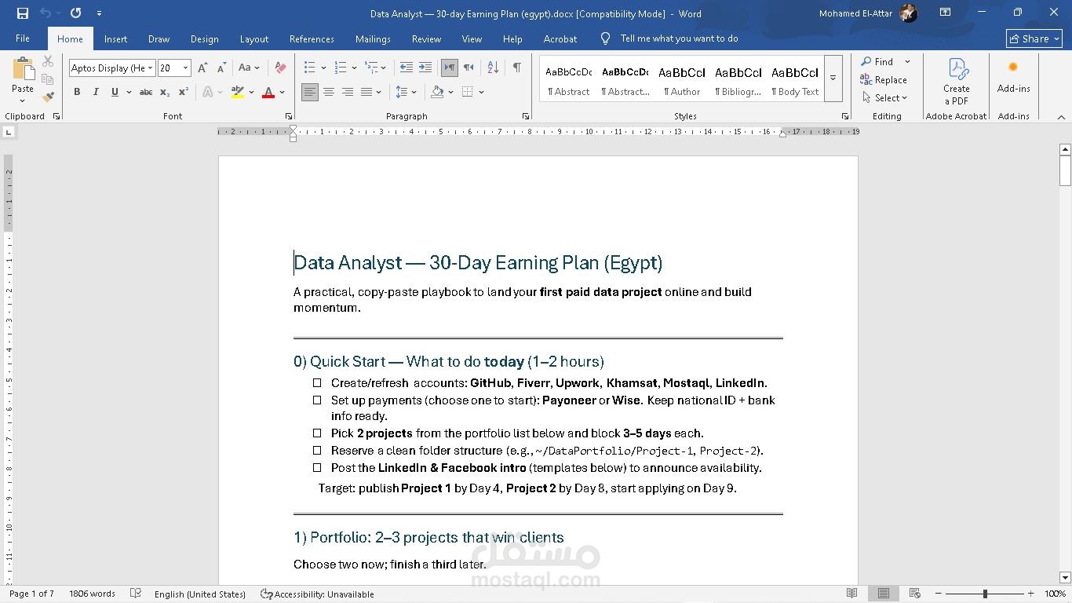1072x603 pixels.
Task: Center align the paragraph
Action: pyautogui.click(x=329, y=93)
